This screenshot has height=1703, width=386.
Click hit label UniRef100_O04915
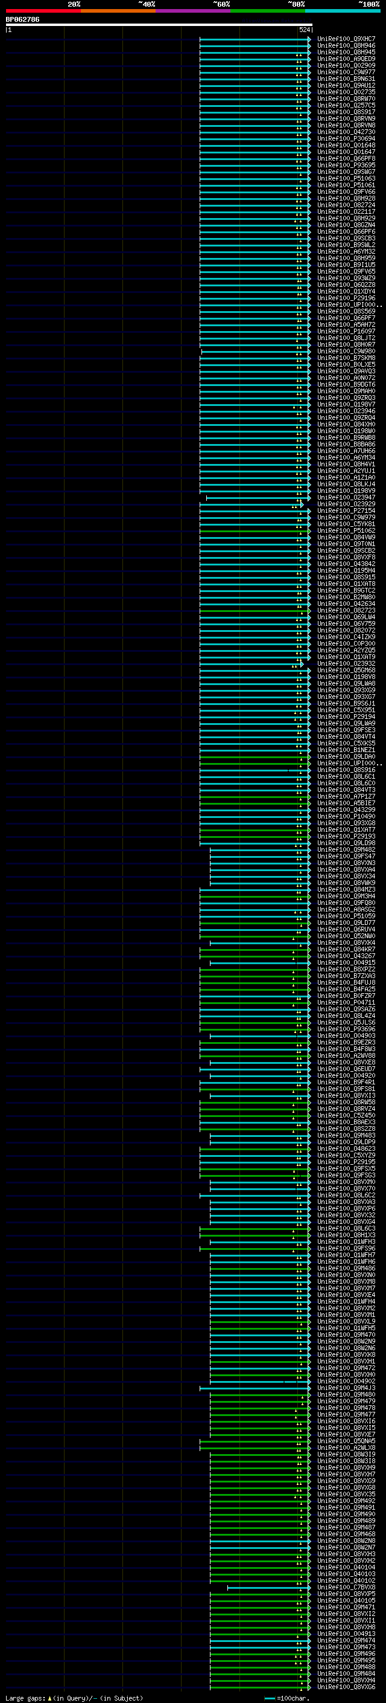pyautogui.click(x=346, y=962)
